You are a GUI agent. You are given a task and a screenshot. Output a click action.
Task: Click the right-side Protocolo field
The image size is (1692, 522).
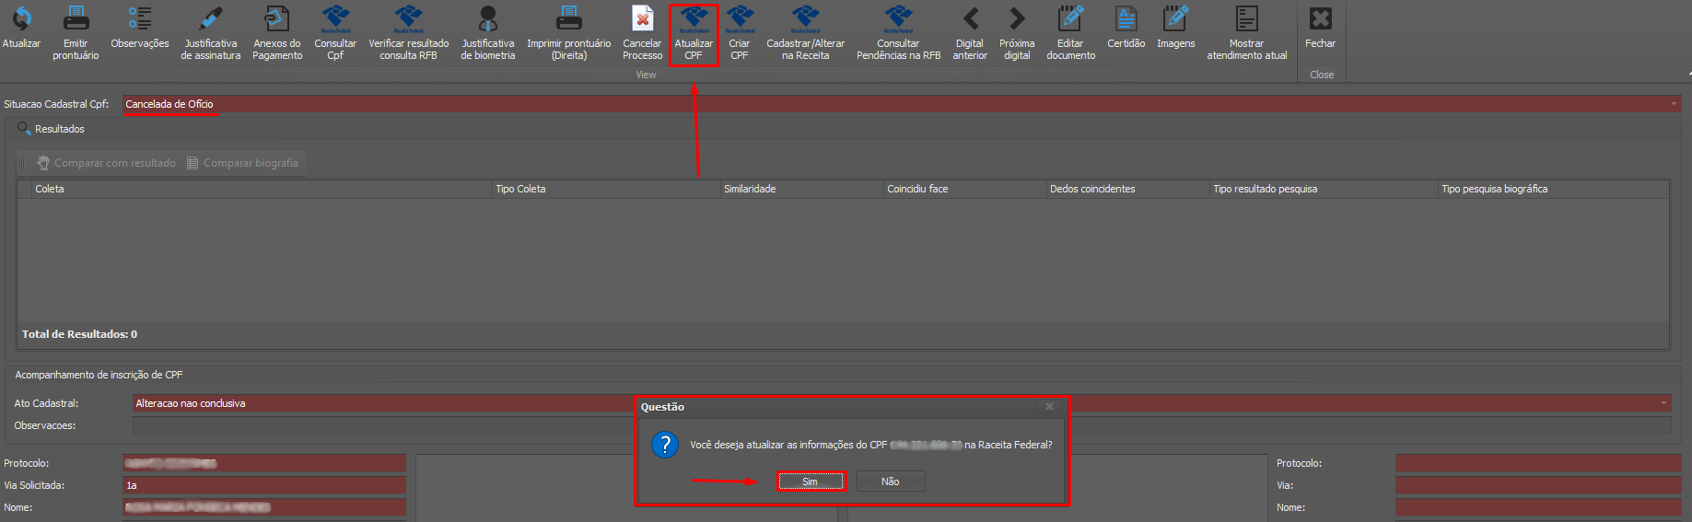coord(1538,463)
